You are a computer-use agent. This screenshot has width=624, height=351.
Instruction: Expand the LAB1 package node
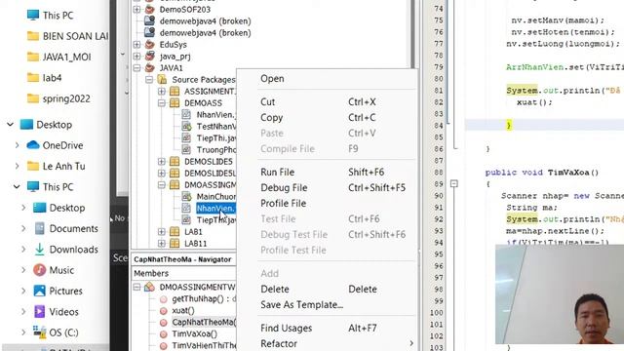click(162, 232)
